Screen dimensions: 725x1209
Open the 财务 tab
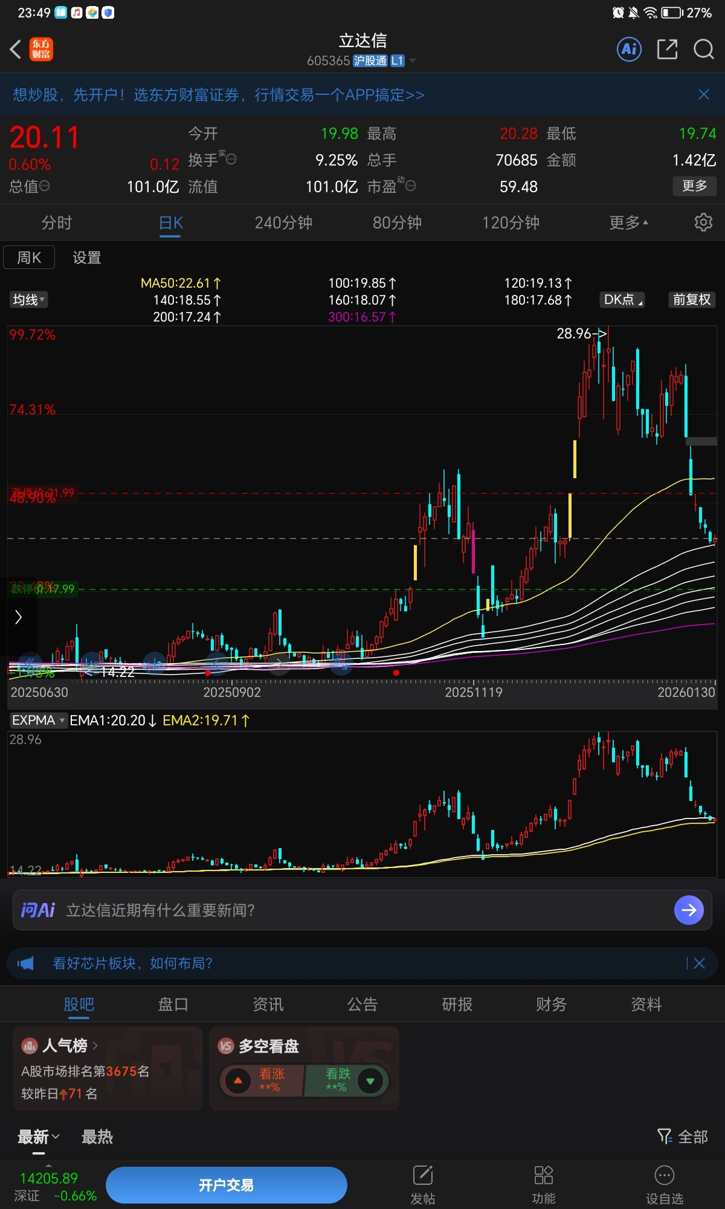pyautogui.click(x=552, y=1004)
